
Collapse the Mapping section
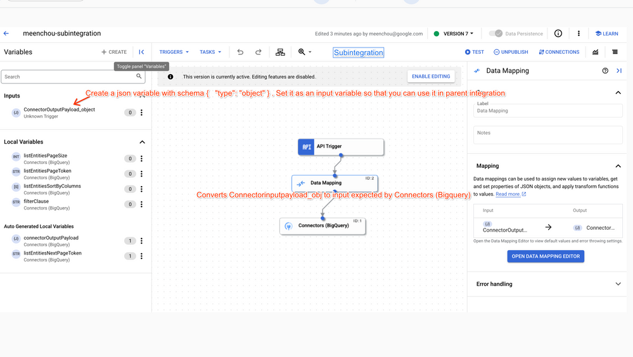[x=618, y=166]
